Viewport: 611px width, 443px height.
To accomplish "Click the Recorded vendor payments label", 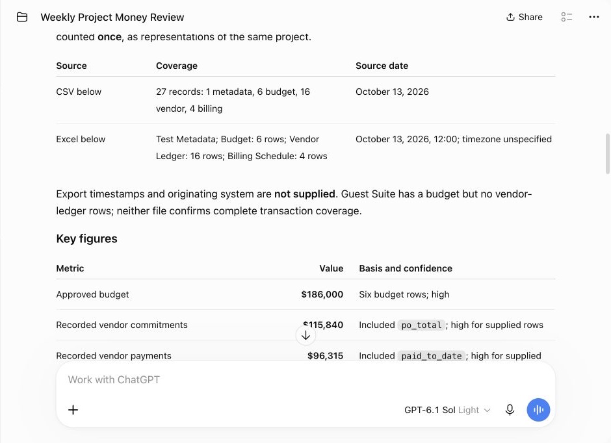I will (114, 356).
